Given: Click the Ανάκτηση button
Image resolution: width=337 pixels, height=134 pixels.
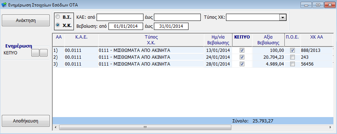Looking at the screenshot, I should [26, 21].
